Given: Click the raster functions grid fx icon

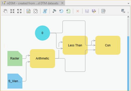Looking at the screenshot, I should pyautogui.click(x=123, y=11).
